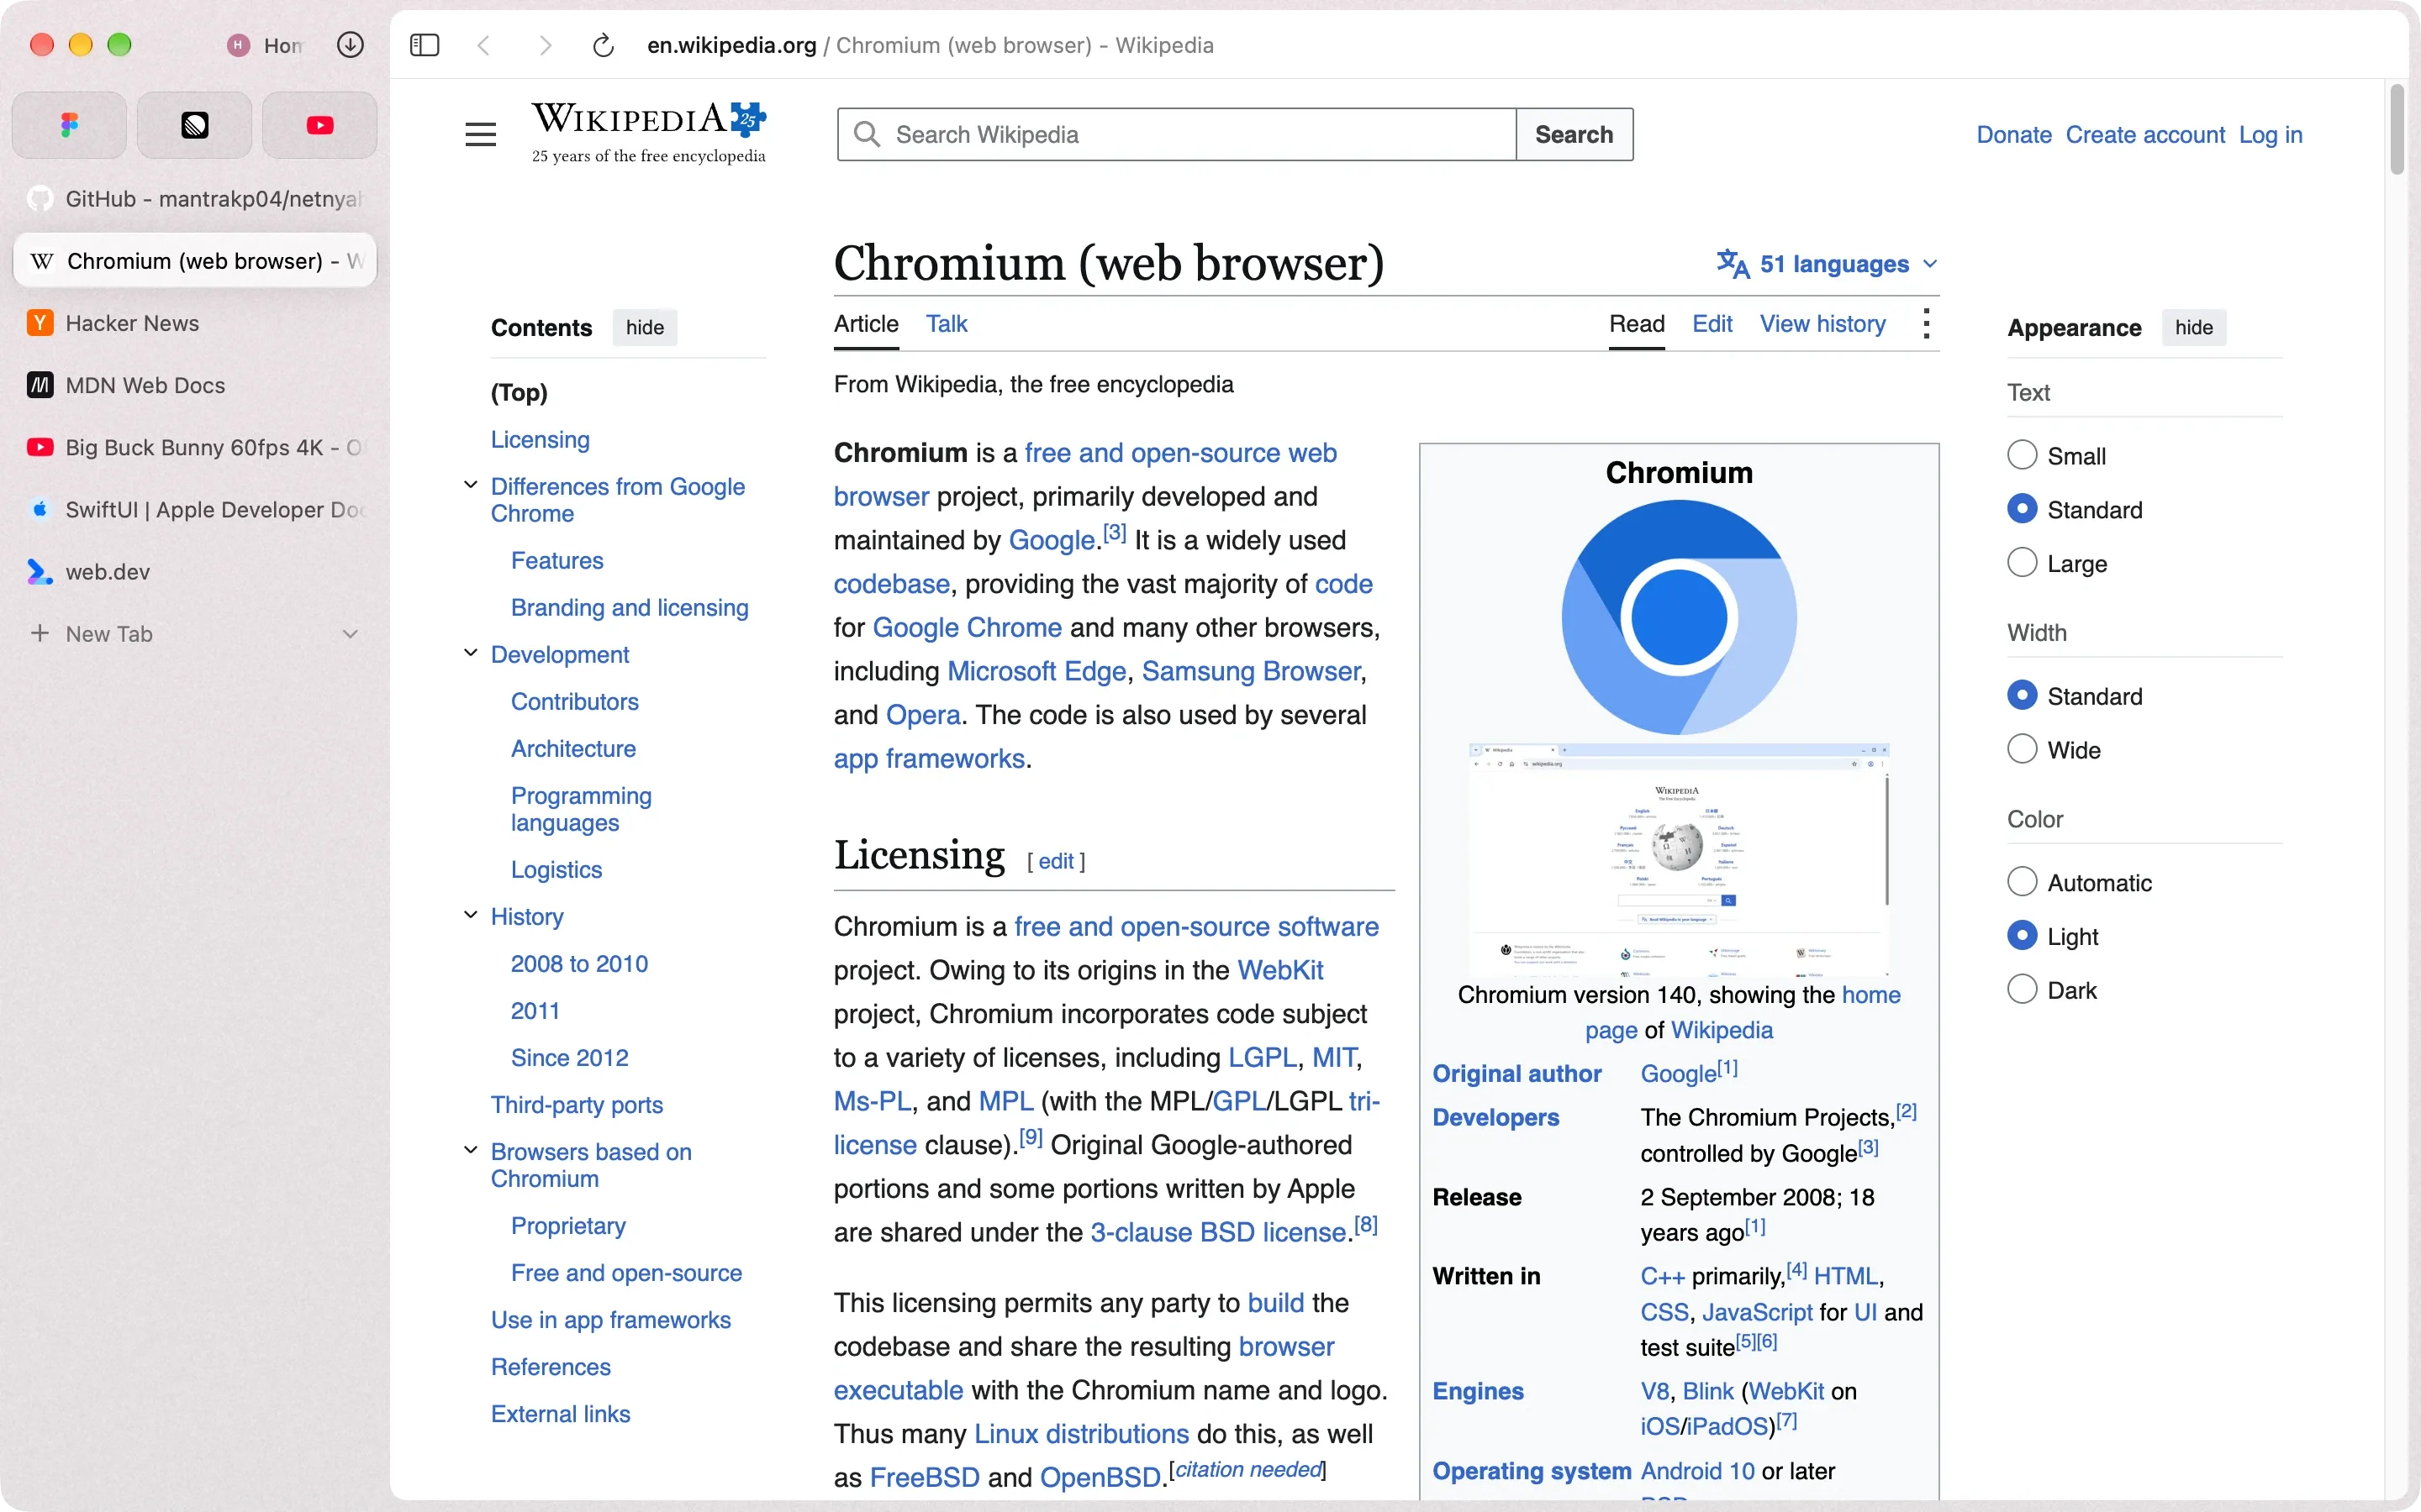Screen dimensions: 2421x1512
Task: Go back with the left arrow
Action: click(x=484, y=45)
